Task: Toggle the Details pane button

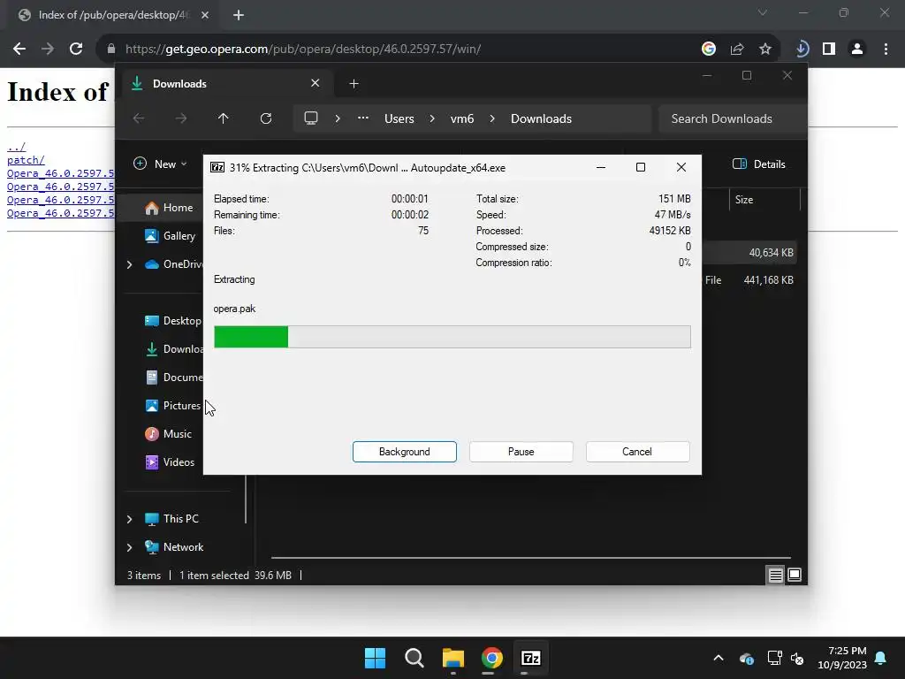Action: click(x=758, y=164)
